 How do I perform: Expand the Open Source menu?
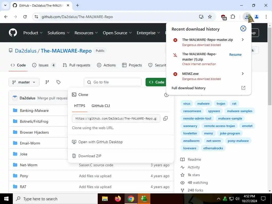coord(117,33)
